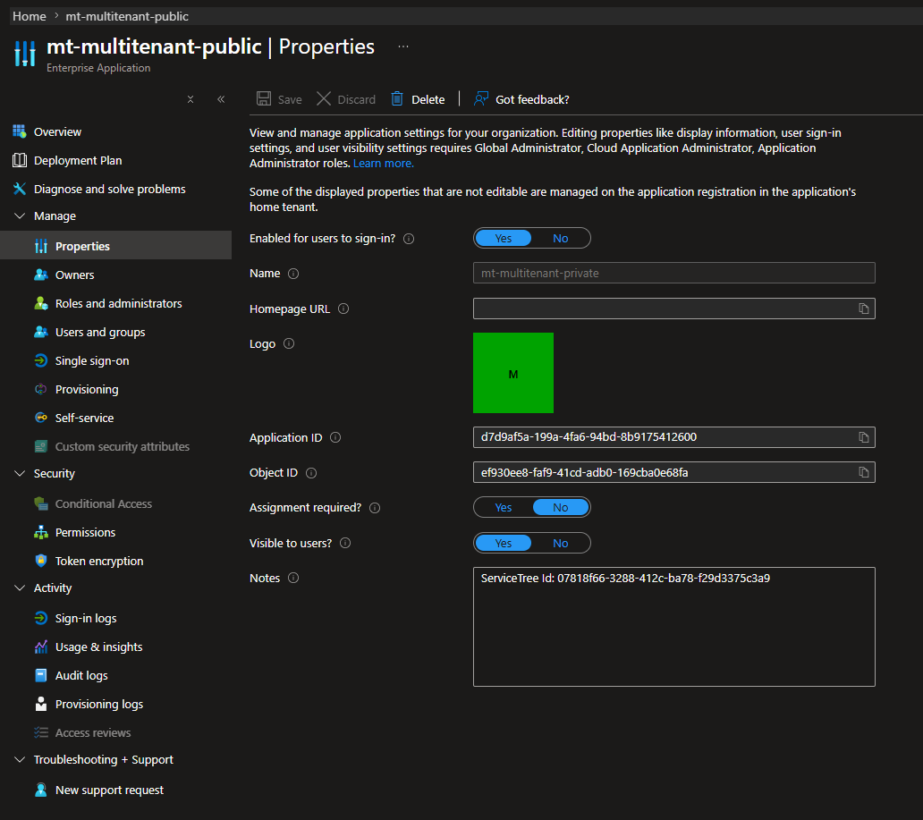Go to Home breadcrumb

point(30,16)
